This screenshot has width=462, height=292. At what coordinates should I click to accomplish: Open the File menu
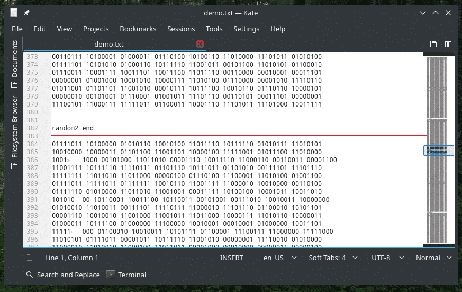tap(17, 29)
